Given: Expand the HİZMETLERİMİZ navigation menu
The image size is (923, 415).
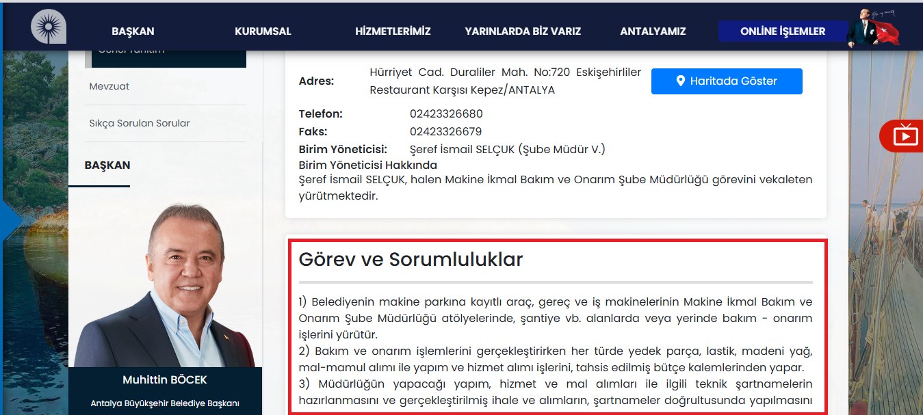Looking at the screenshot, I should pos(393,31).
